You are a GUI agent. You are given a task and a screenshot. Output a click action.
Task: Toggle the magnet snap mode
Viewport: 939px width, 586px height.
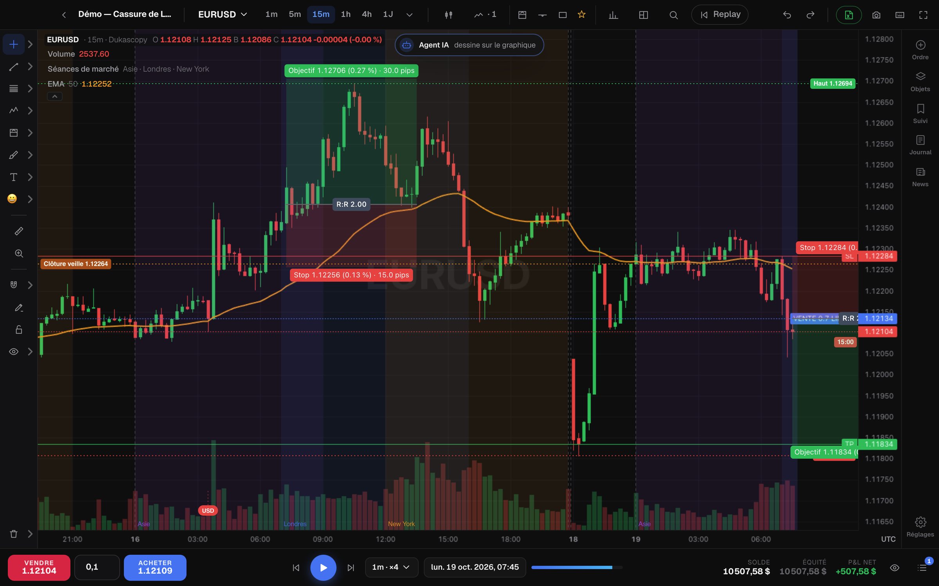coord(14,285)
